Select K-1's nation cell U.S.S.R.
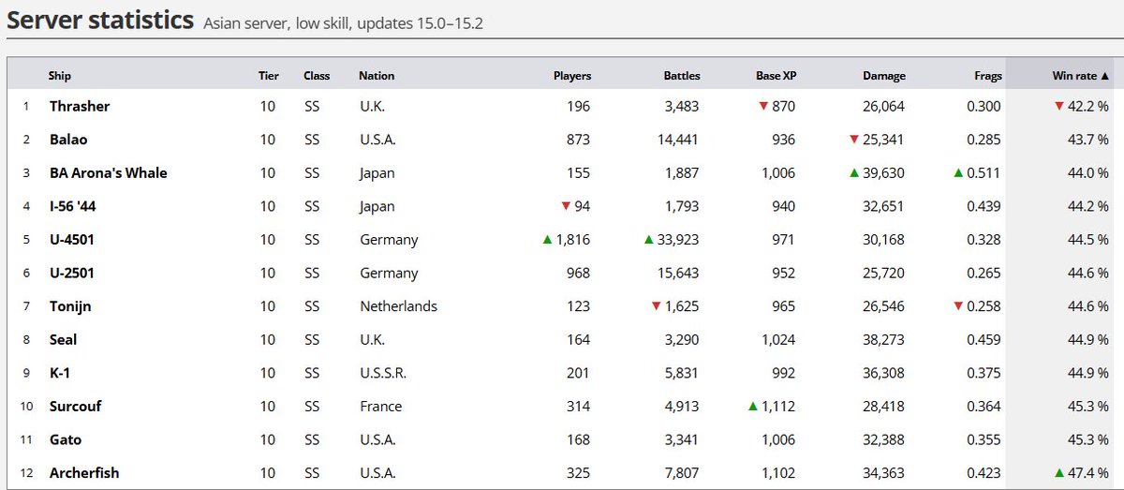Viewport: 1124px width, 490px height. pos(383,373)
